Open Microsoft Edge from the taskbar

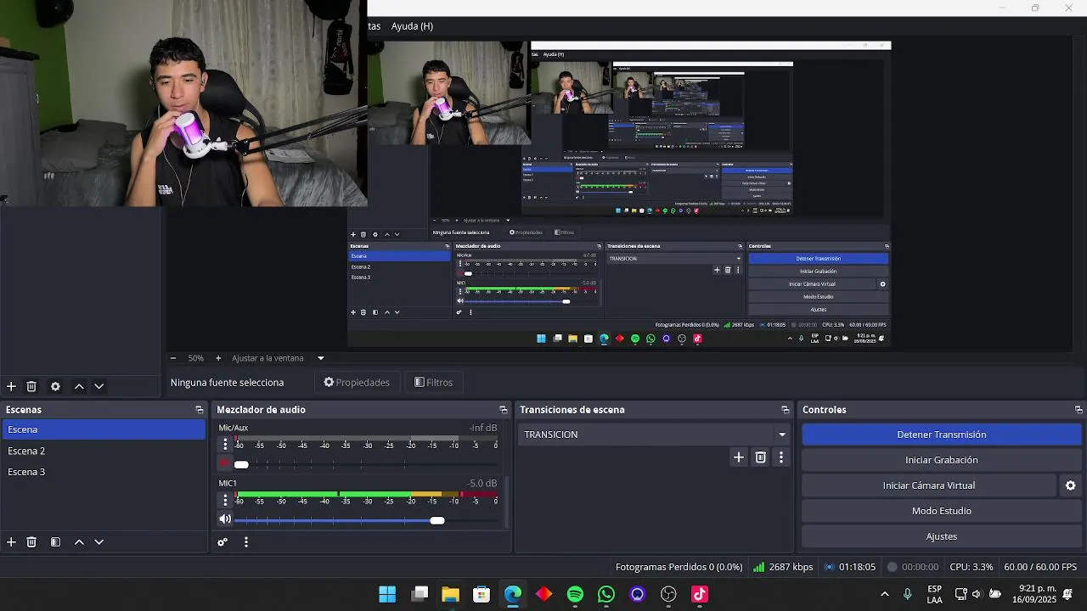coord(513,594)
